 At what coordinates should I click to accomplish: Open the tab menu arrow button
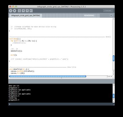pyautogui.click(x=111, y=15)
